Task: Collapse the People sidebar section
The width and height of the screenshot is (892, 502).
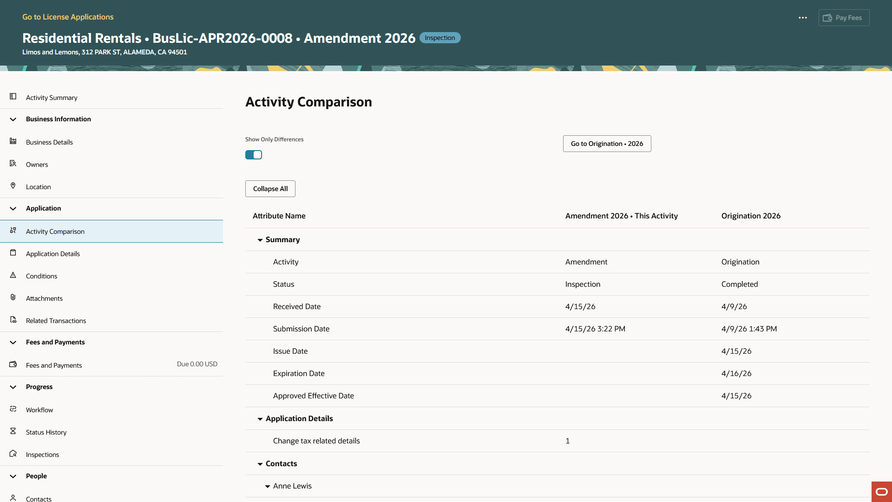Action: tap(13, 476)
